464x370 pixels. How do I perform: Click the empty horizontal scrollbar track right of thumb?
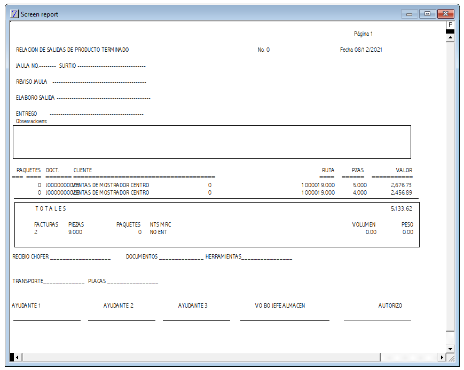click(x=409, y=357)
